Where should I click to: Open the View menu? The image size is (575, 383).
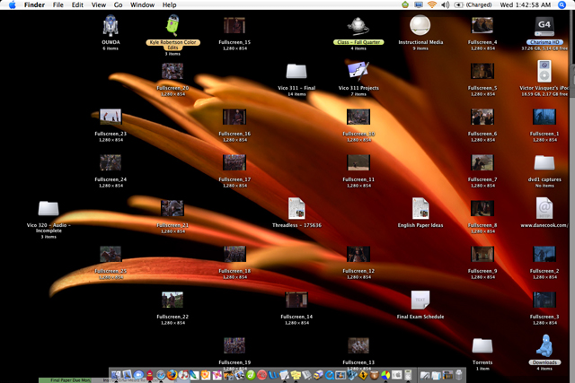[x=97, y=5]
